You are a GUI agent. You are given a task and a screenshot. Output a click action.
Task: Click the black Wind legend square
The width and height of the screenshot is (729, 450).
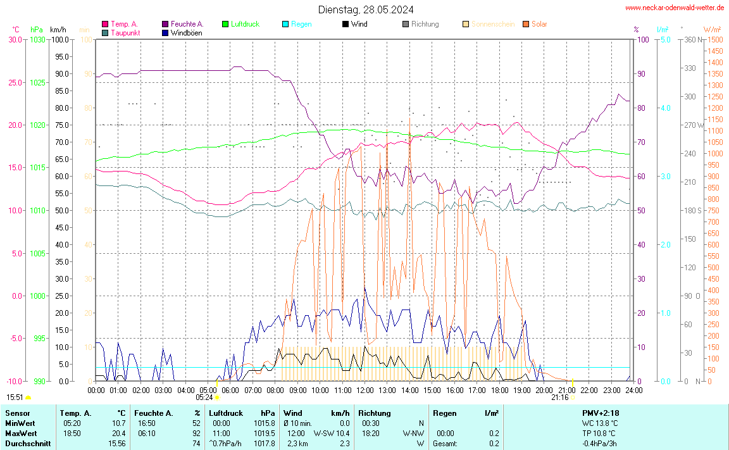(x=346, y=24)
